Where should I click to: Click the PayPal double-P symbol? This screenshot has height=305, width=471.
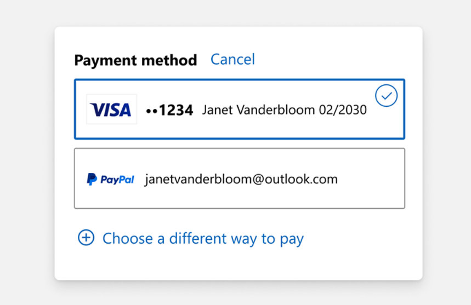[x=92, y=179]
